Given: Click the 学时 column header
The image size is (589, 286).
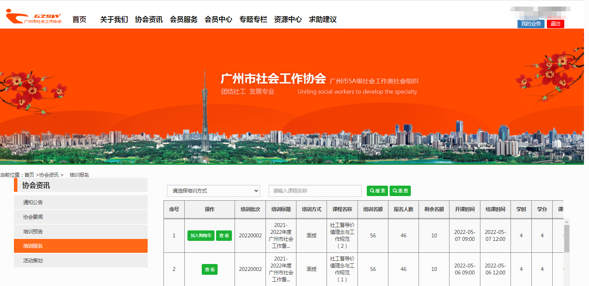Looking at the screenshot, I should [521, 209].
